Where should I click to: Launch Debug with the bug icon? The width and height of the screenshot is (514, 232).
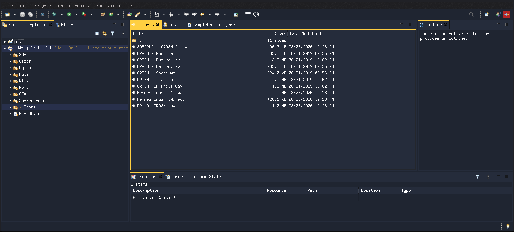click(x=54, y=14)
